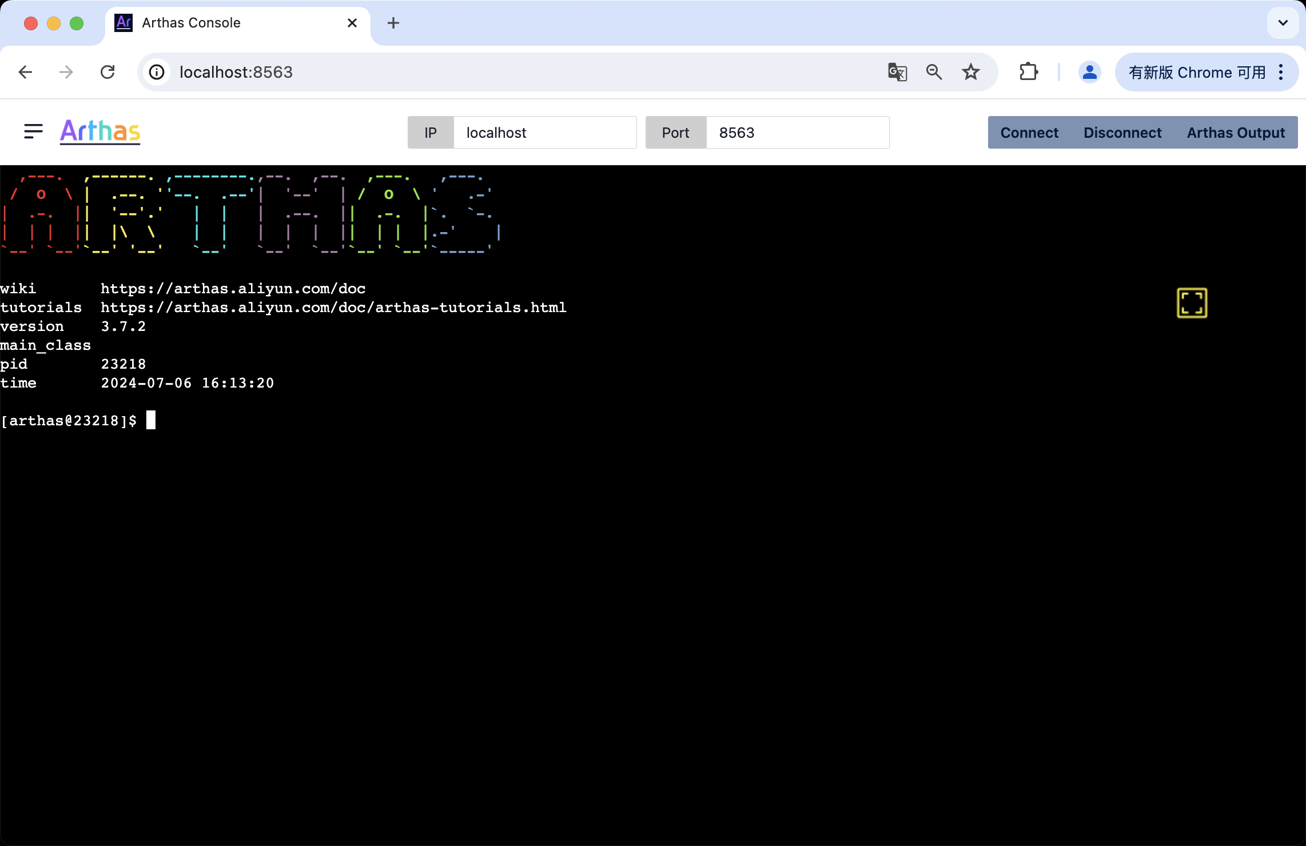
Task: Click the wiki URL https://arthas.aliyun.com/doc
Action: click(233, 289)
